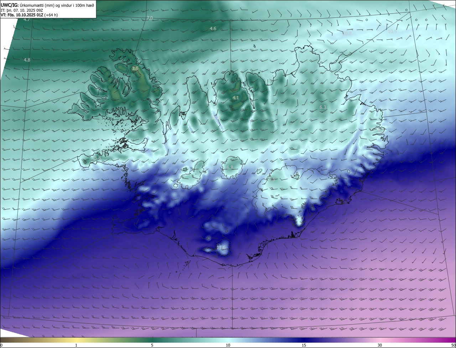Click the colorbar tick label 0
The width and height of the screenshot is (456, 348).
(1, 345)
